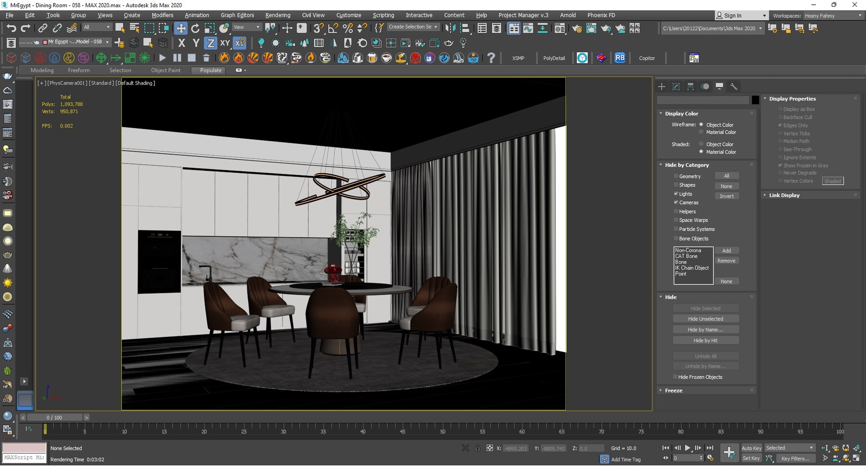Open the Utilities wrench tab in command panel
Viewport: 866px width, 469px height.
click(734, 87)
